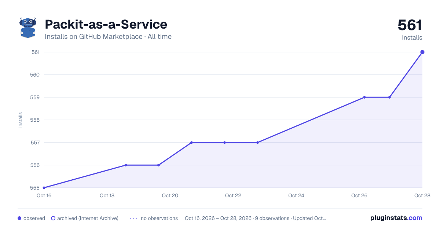Click the rotated installs y-axis title
The height and width of the screenshot is (231, 440).
tap(21, 120)
